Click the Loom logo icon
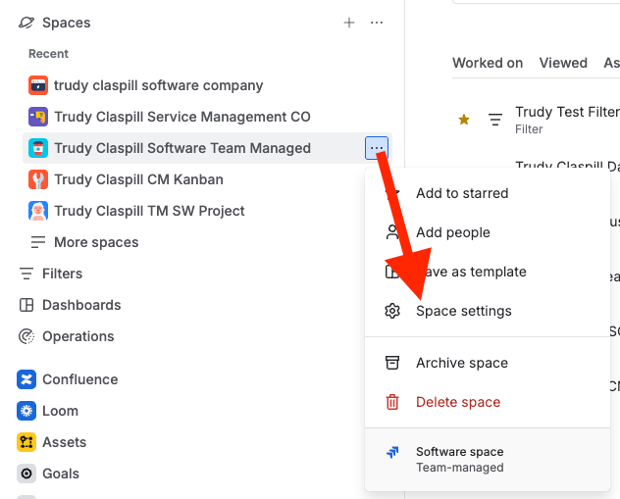620x499 pixels. click(26, 411)
